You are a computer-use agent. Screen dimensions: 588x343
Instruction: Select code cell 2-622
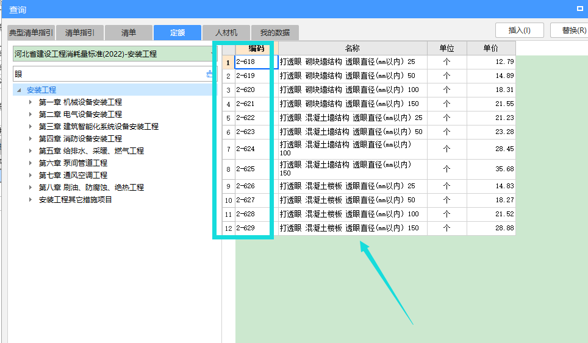257,118
